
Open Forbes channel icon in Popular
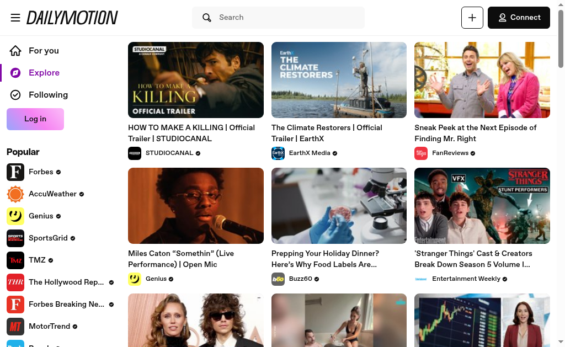coord(15,172)
